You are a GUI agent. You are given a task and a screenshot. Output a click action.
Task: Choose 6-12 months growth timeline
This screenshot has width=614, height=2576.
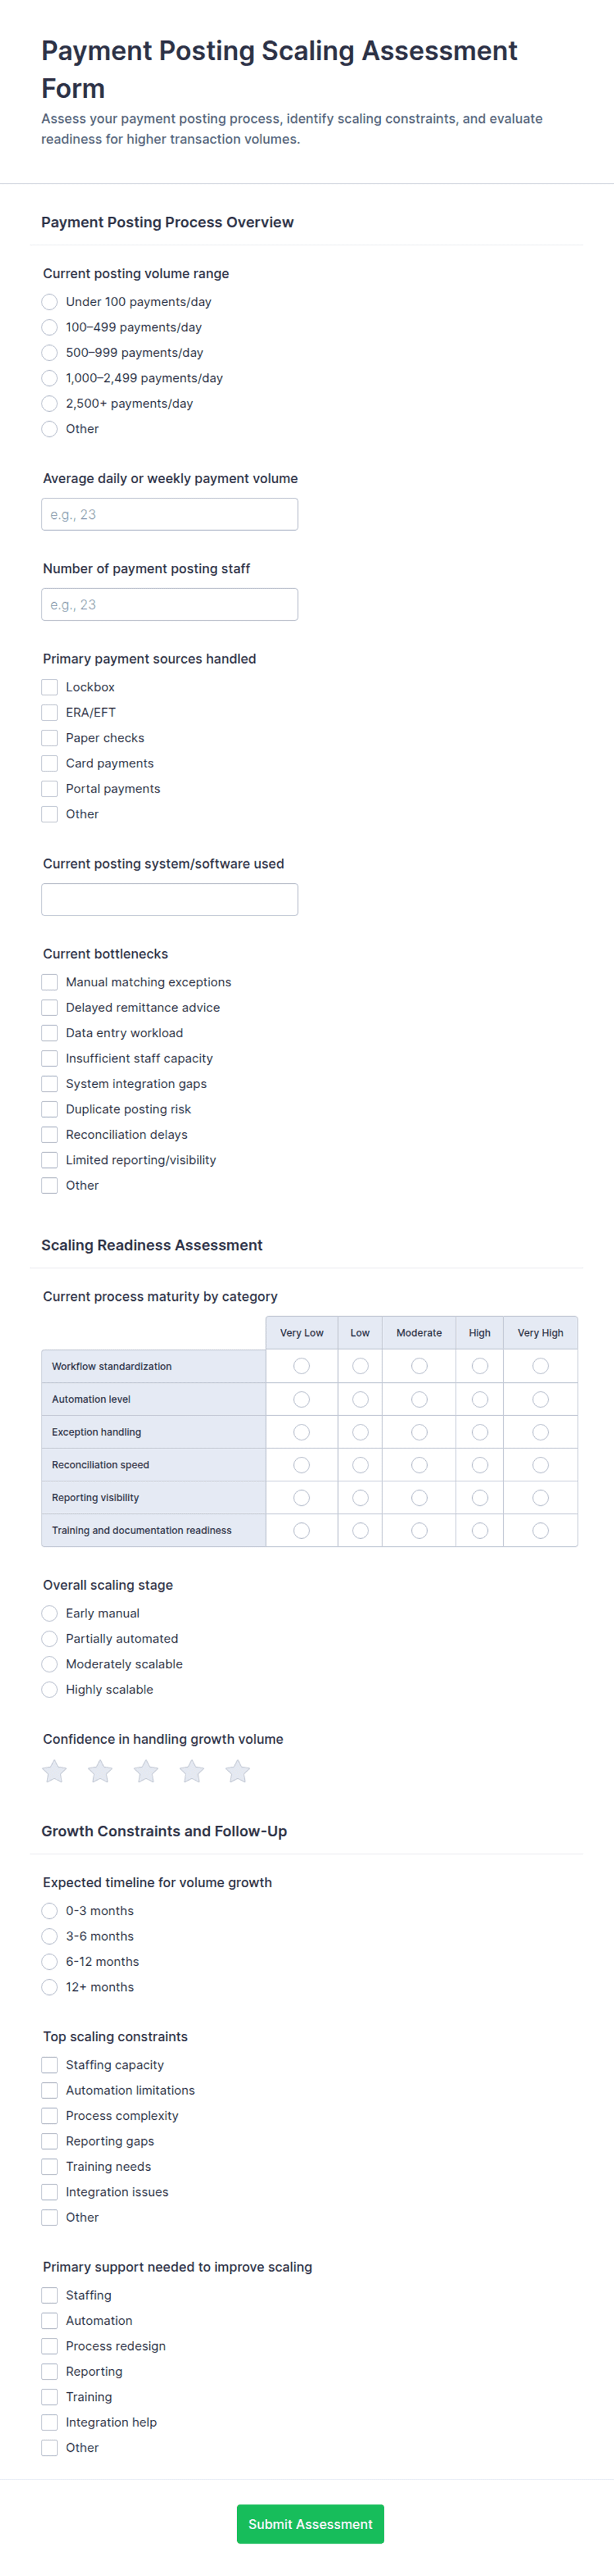click(x=50, y=1962)
